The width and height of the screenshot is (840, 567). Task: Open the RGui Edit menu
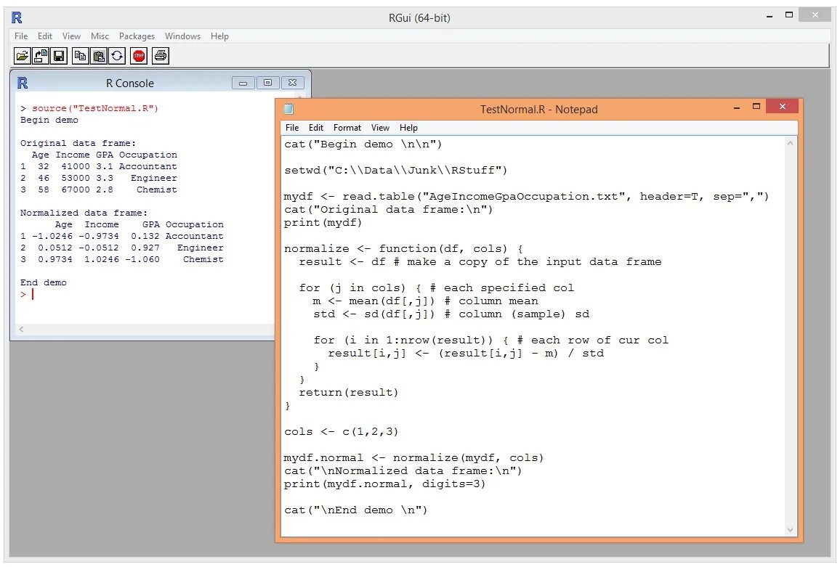pyautogui.click(x=45, y=36)
